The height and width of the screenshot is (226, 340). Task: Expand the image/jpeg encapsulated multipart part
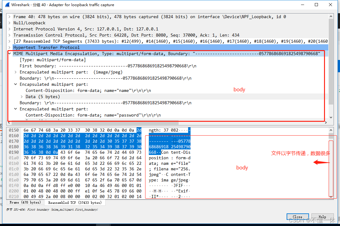tap(16, 72)
